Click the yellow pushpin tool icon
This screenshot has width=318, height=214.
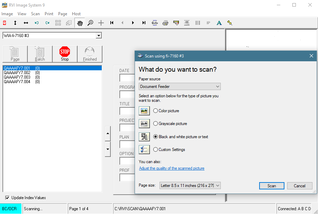point(230,23)
